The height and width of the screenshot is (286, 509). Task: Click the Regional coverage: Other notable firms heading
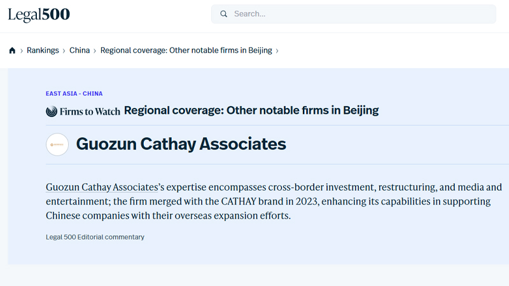point(251,111)
